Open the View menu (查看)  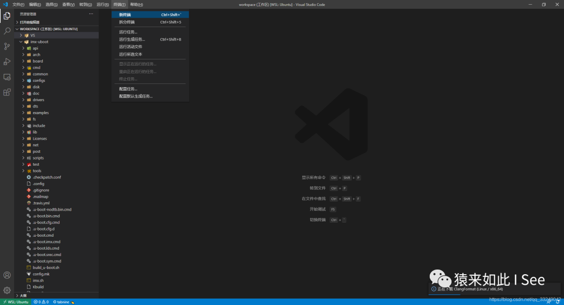point(68,5)
